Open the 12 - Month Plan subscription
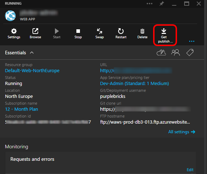207x174 pixels. [x=21, y=109]
